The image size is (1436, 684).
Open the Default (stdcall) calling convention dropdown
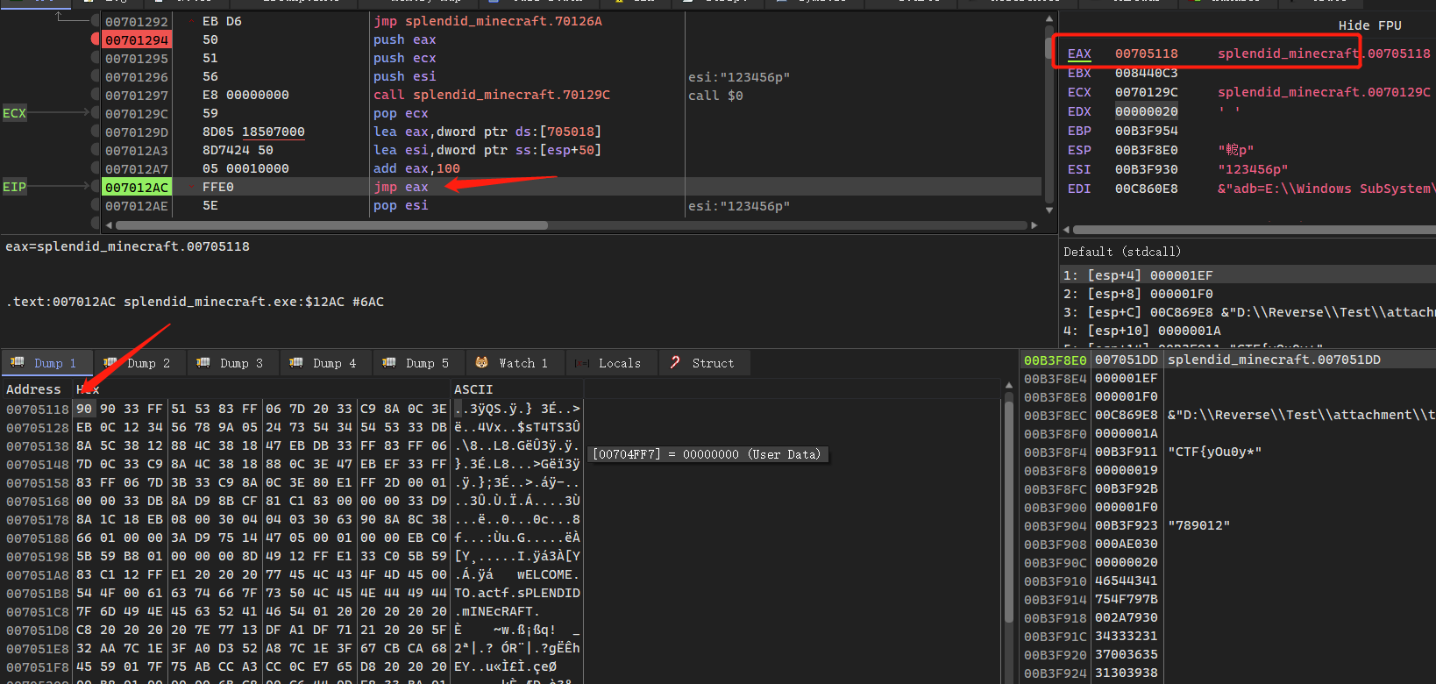[1122, 252]
